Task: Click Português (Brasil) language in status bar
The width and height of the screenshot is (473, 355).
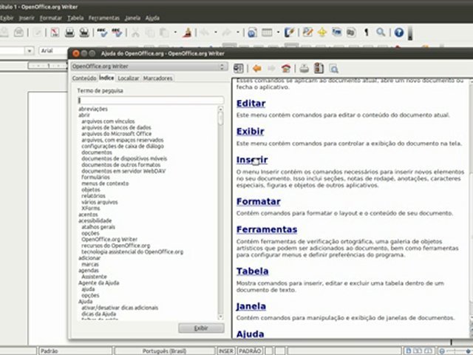Action: (x=164, y=351)
